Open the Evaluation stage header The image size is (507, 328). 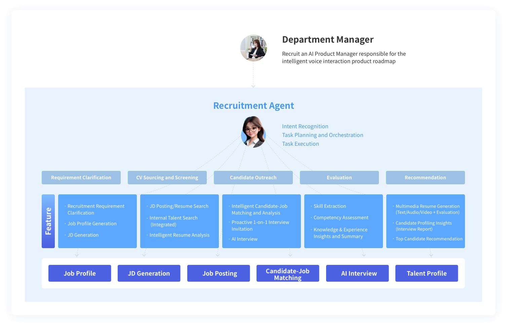click(x=339, y=178)
